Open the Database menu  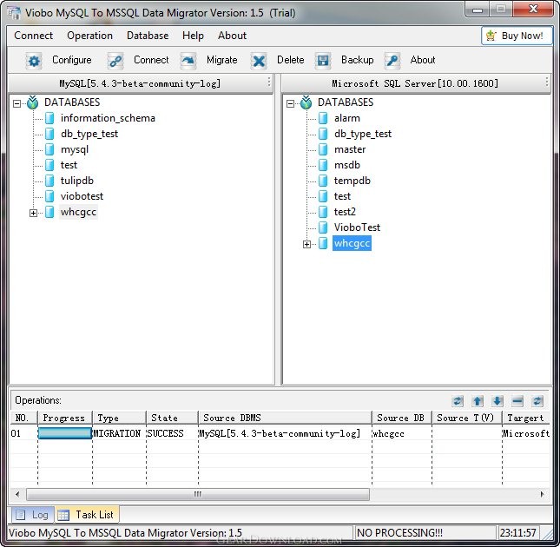(x=148, y=36)
